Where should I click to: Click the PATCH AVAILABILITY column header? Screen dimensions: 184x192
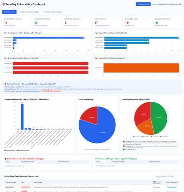coord(172,182)
